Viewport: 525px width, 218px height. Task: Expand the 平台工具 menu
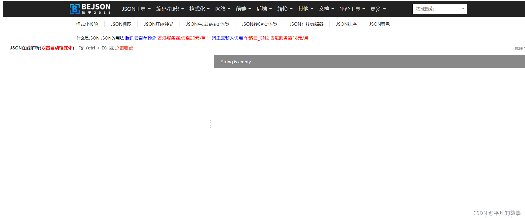(352, 9)
